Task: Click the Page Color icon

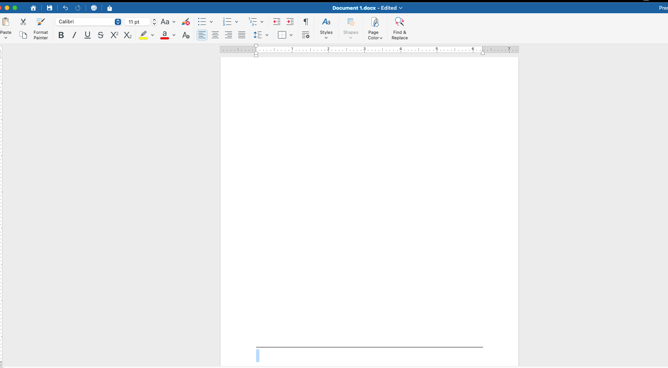Action: 374,22
